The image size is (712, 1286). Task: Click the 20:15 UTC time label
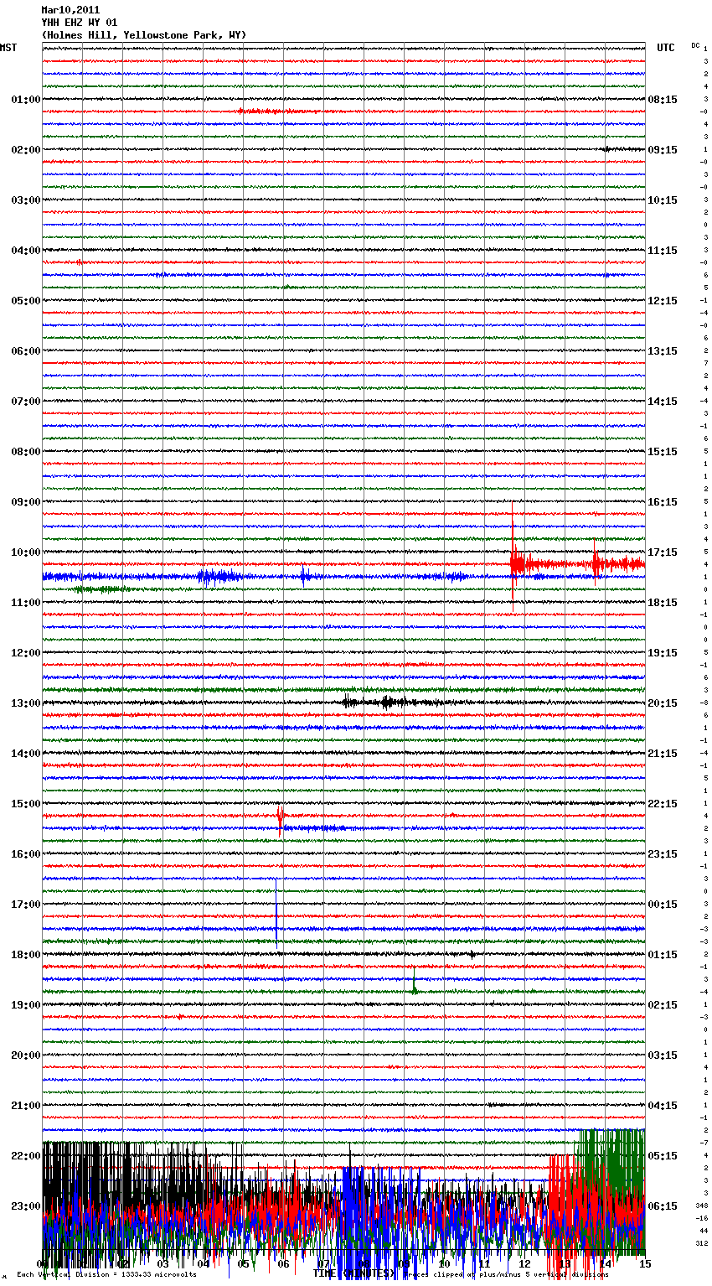tap(663, 703)
